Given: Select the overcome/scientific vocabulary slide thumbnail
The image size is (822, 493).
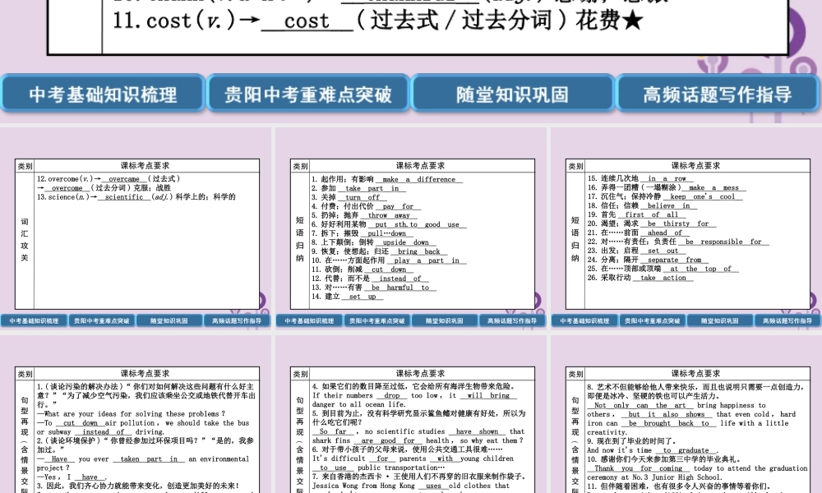Looking at the screenshot, I should tap(136, 228).
